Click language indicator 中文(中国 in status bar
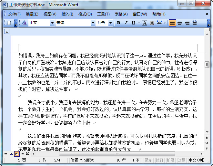Viewport: 213px width, 166px height. (x=197, y=160)
